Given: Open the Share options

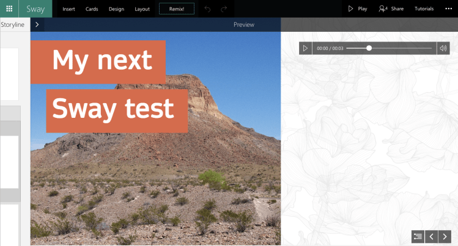Looking at the screenshot, I should tap(391, 9).
